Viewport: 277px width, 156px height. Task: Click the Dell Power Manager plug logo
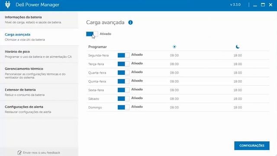point(8,5)
